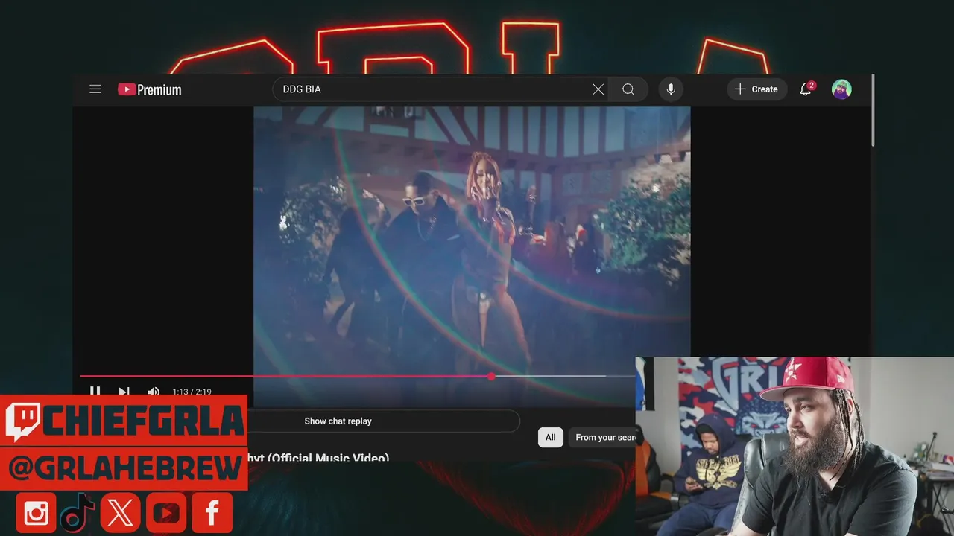This screenshot has width=954, height=536.
Task: Start voice search with microphone icon
Action: pyautogui.click(x=671, y=89)
